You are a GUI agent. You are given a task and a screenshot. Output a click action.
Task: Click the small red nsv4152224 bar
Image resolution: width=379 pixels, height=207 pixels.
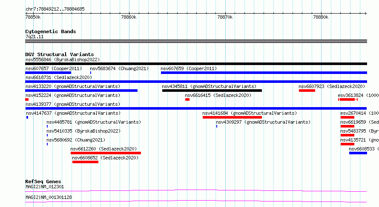(x=27, y=99)
